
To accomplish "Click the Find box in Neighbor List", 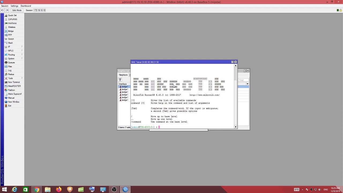I will (243, 80).
